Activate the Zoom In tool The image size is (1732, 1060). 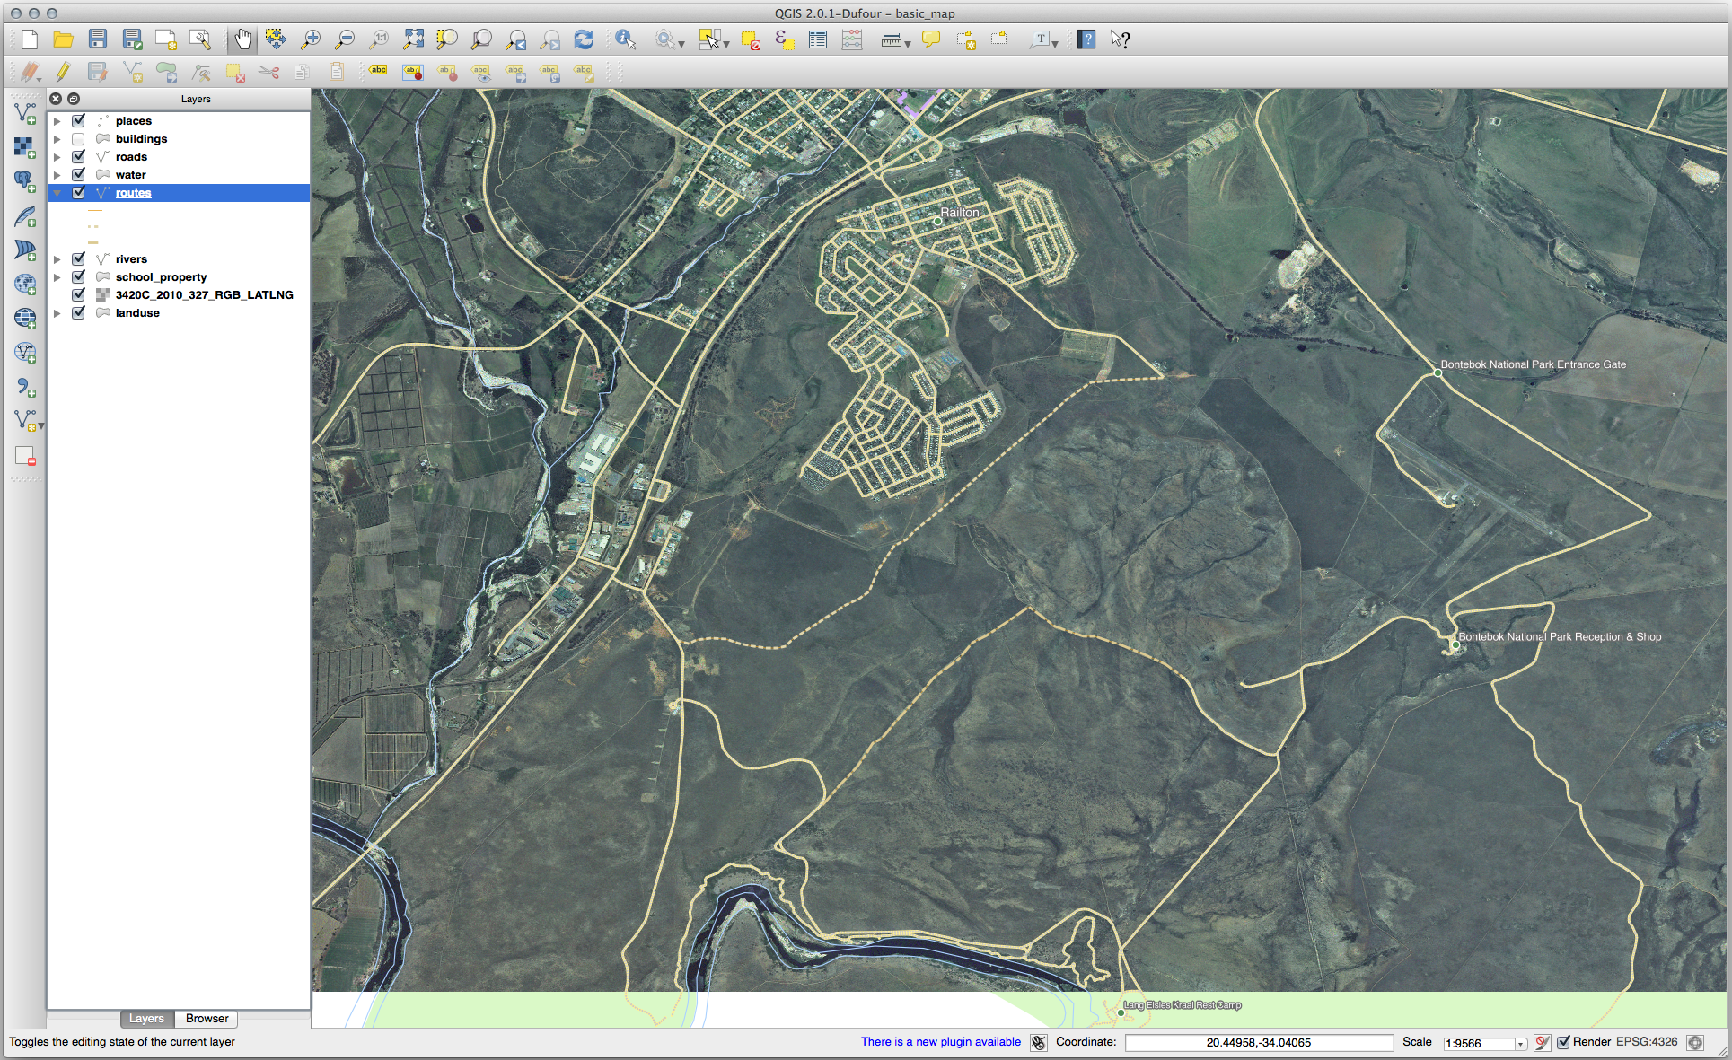click(x=310, y=39)
